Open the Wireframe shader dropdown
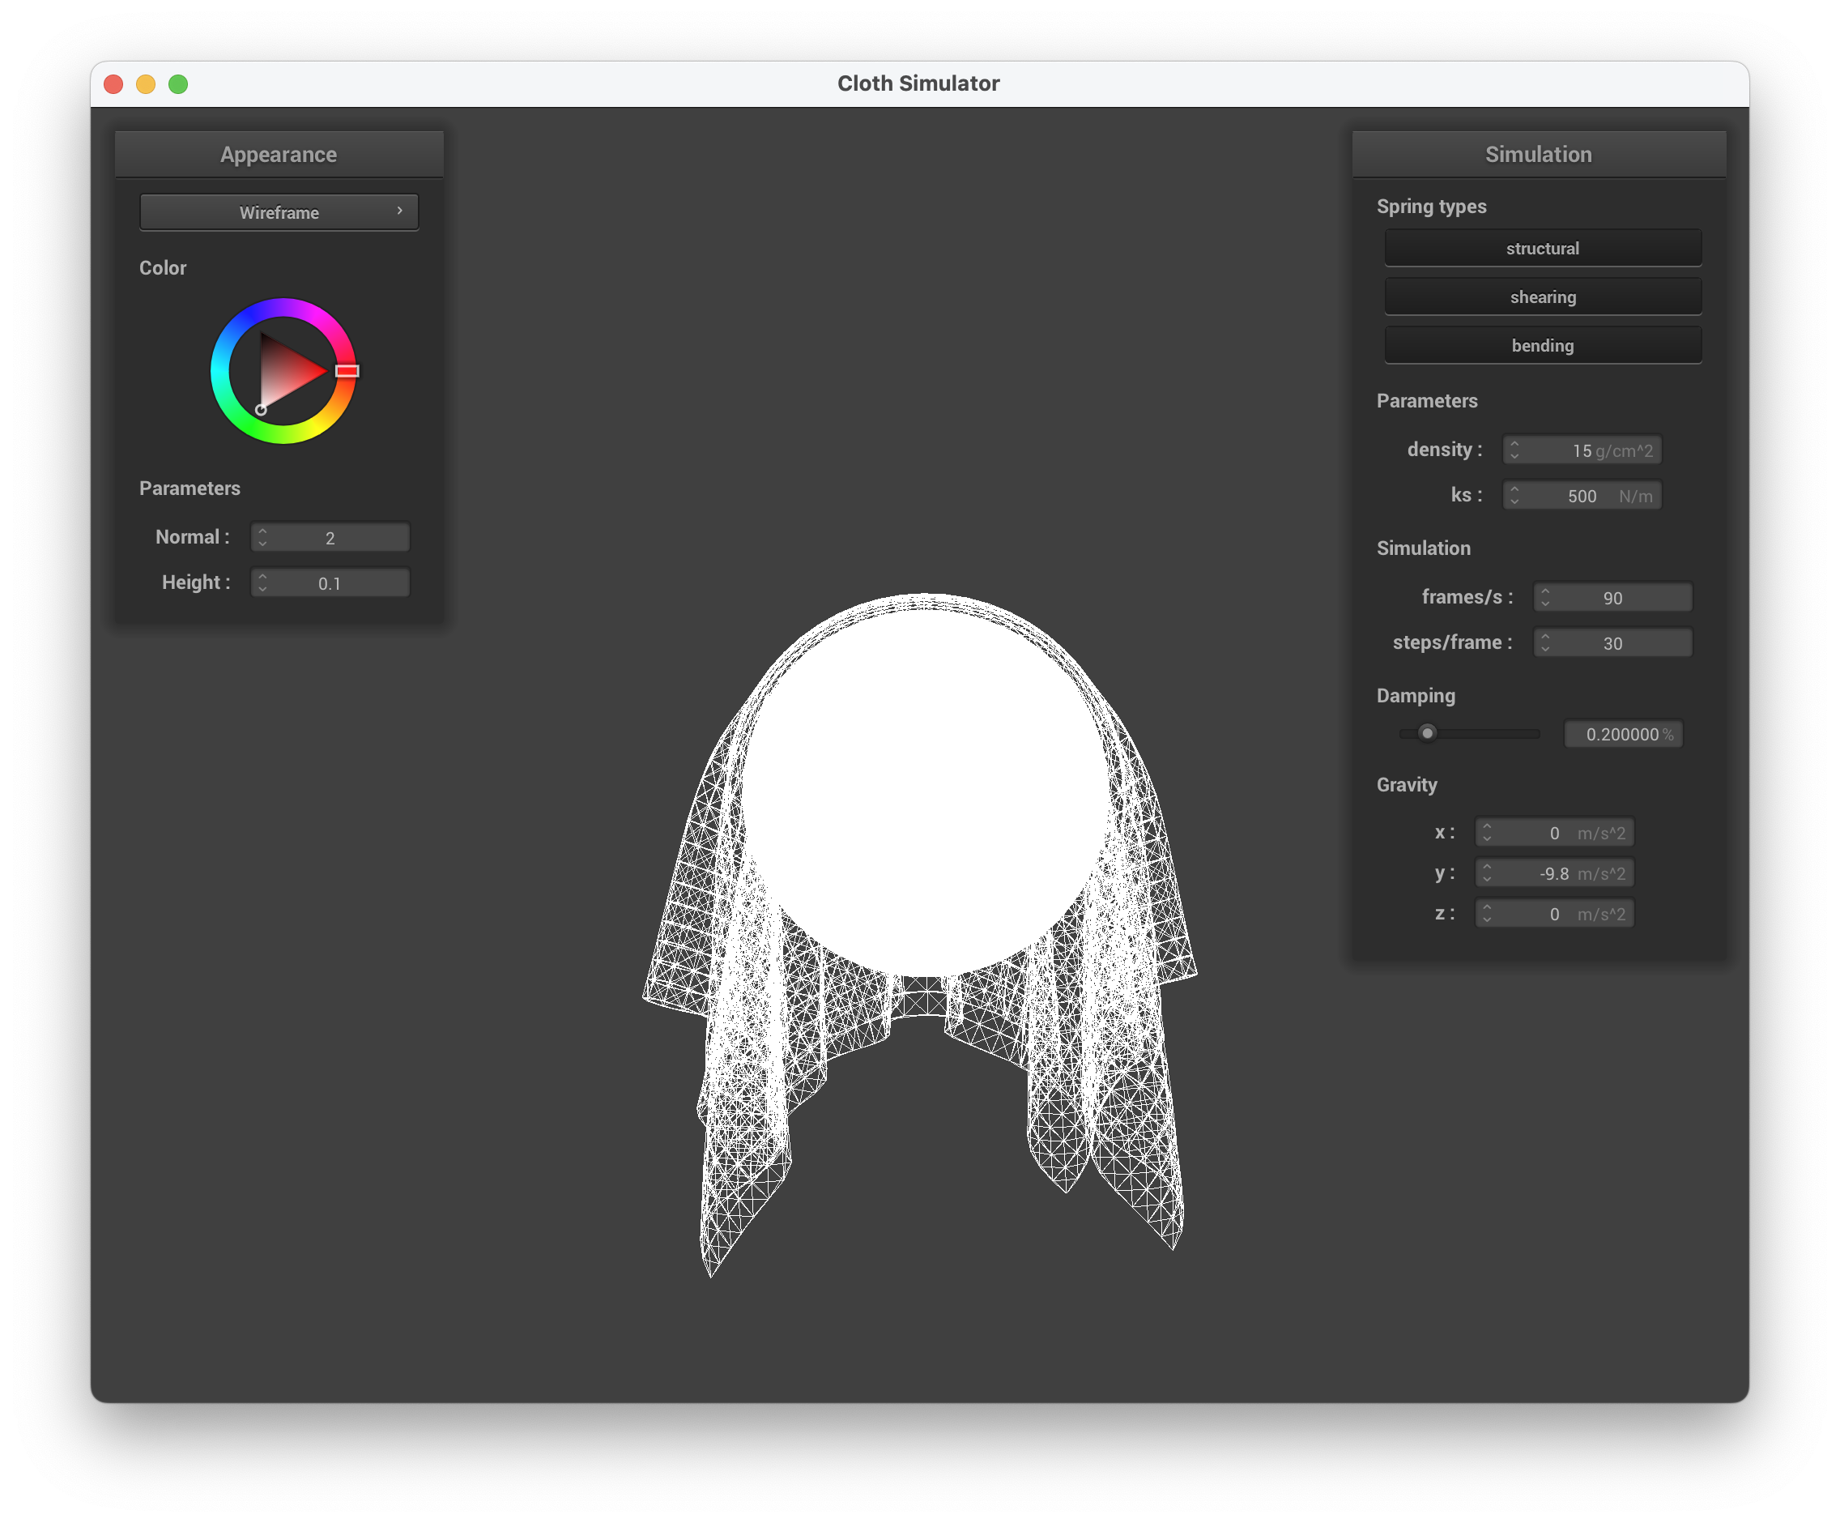This screenshot has height=1523, width=1840. coord(279,212)
